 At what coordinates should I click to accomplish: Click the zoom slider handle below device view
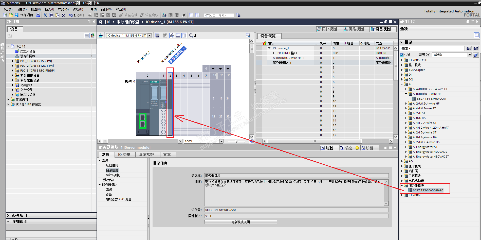(x=236, y=141)
